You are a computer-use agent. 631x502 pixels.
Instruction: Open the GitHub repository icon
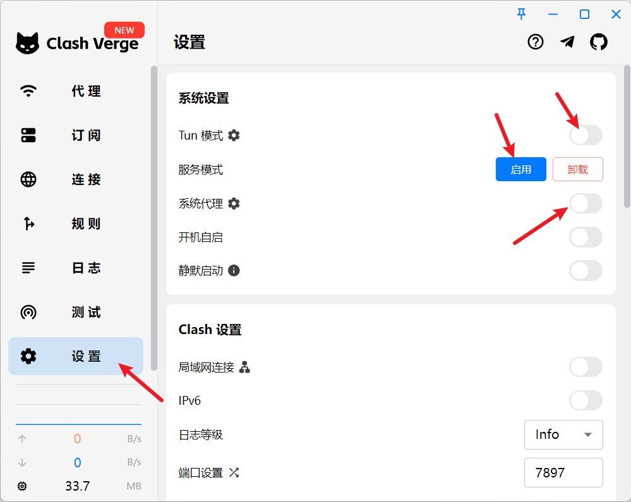(598, 42)
